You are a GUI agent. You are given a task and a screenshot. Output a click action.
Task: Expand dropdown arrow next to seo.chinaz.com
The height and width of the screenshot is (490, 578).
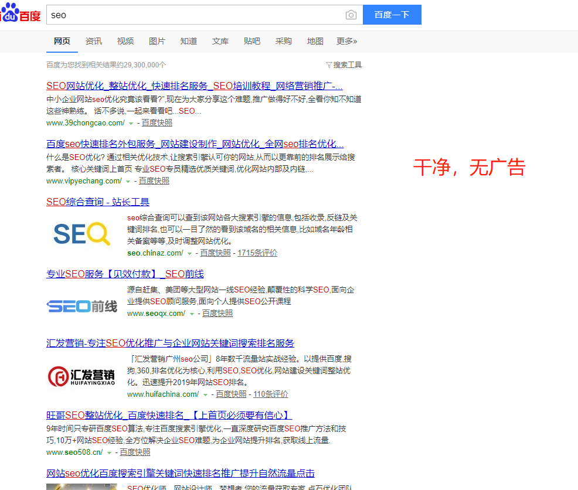coord(189,254)
